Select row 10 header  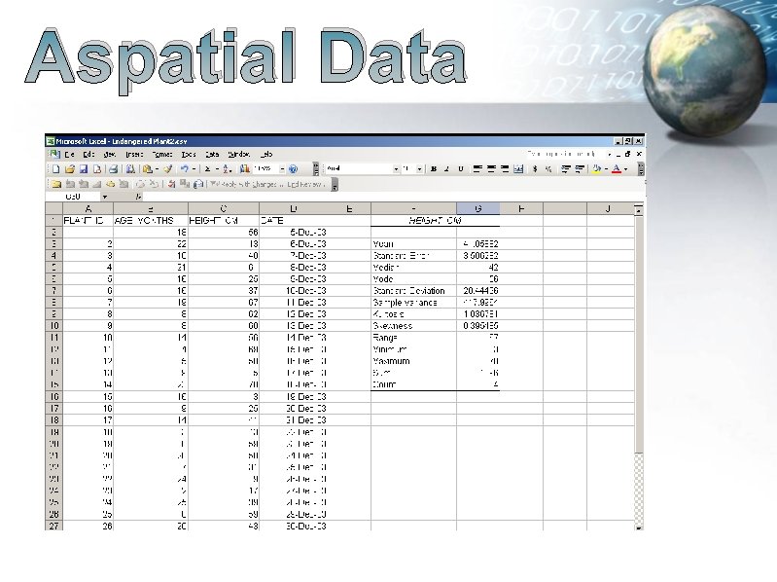[54, 326]
